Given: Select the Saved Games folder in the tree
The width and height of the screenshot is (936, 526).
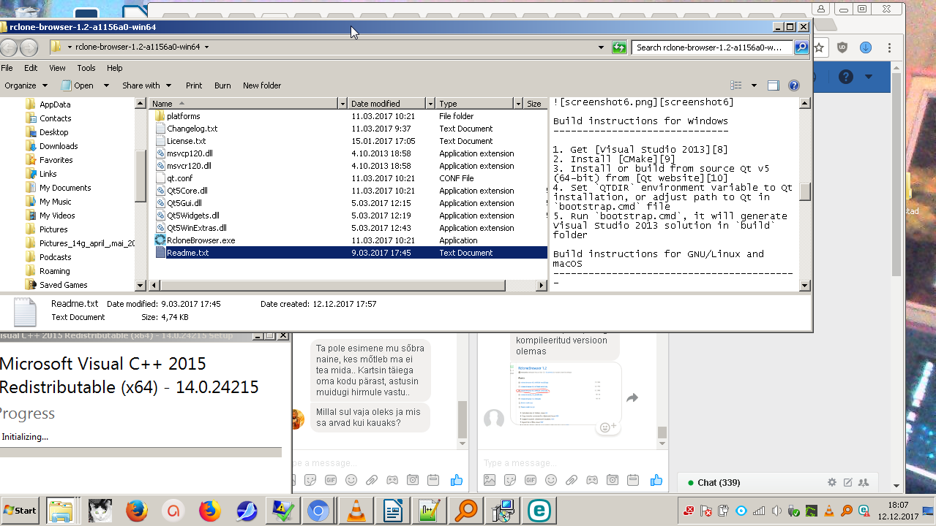Looking at the screenshot, I should pos(63,285).
